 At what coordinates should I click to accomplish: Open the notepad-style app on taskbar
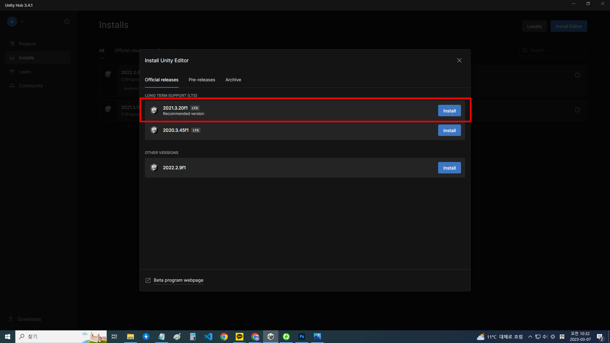[x=162, y=337]
